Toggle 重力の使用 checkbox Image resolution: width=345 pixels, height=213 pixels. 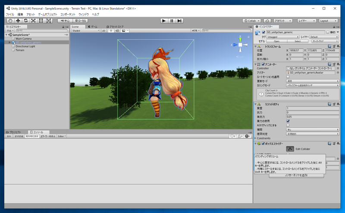(x=288, y=121)
